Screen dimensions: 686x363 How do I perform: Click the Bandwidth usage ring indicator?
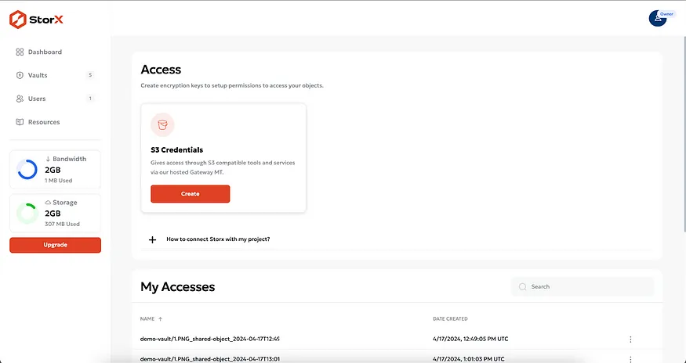pyautogui.click(x=27, y=169)
